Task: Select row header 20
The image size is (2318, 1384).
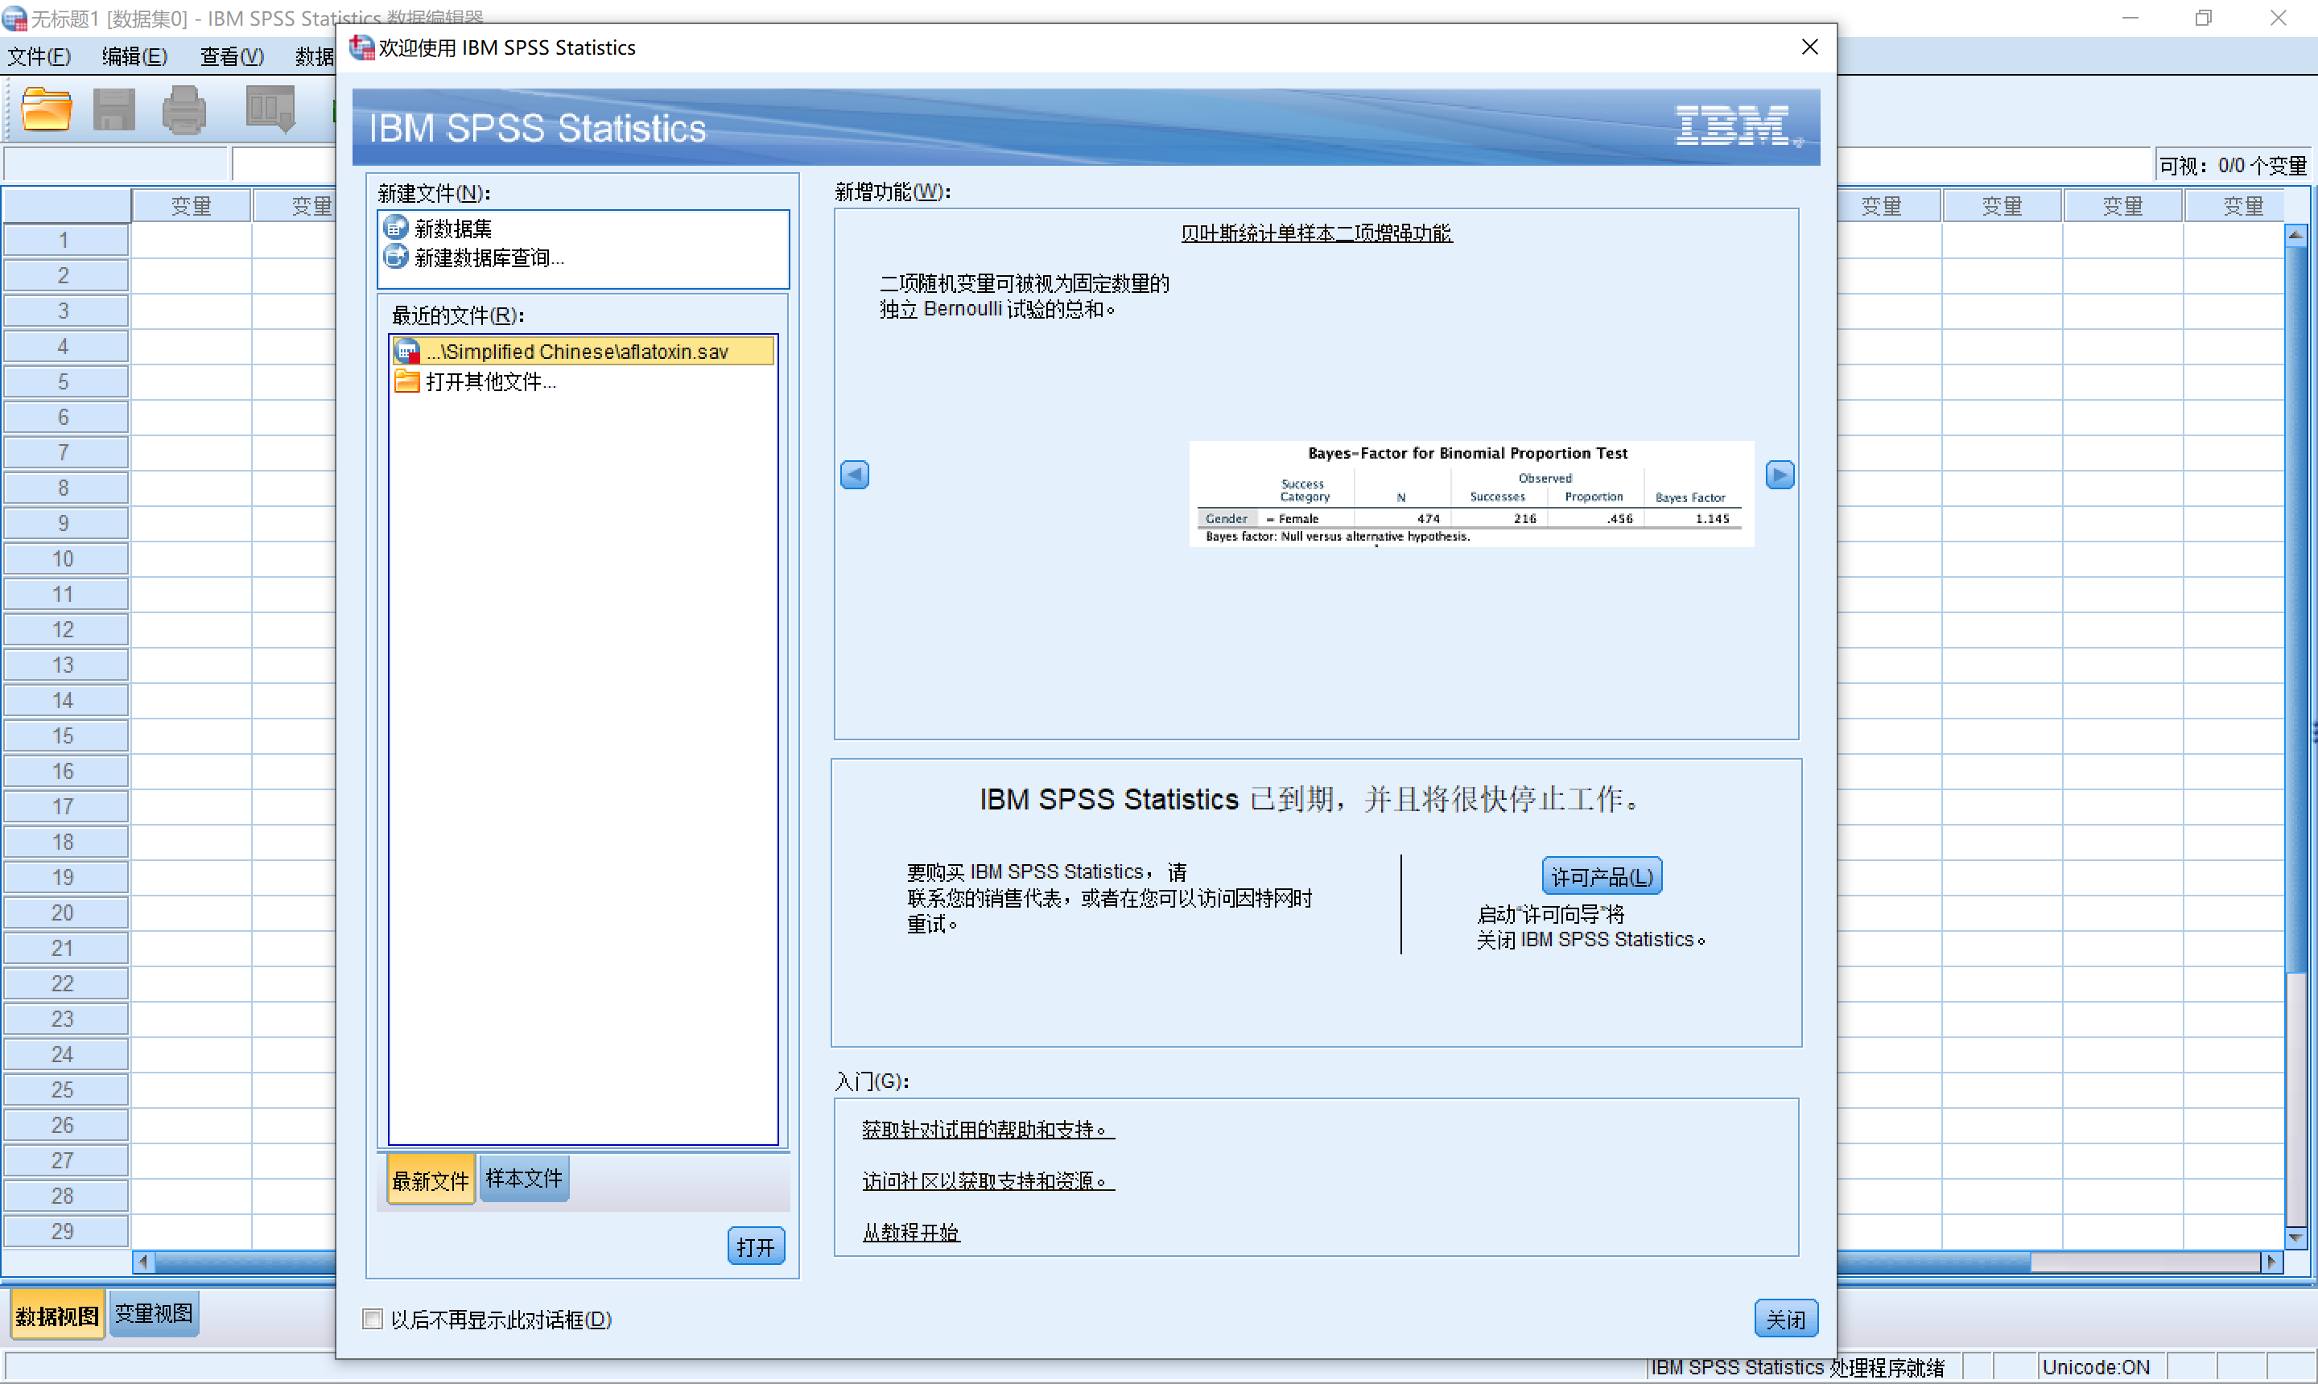Action: (x=65, y=913)
